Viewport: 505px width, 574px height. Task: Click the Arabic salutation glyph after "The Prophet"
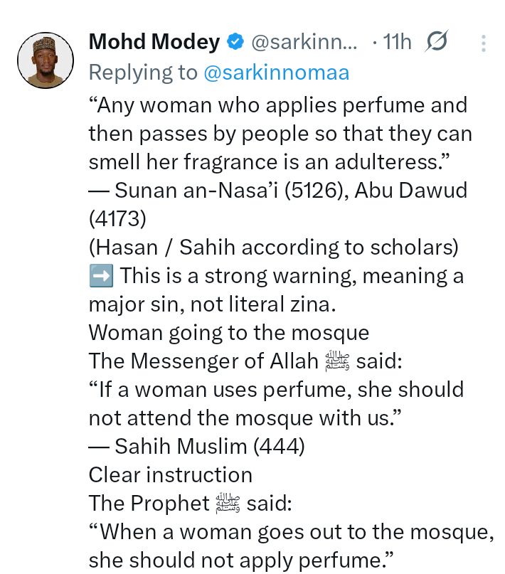(x=228, y=504)
